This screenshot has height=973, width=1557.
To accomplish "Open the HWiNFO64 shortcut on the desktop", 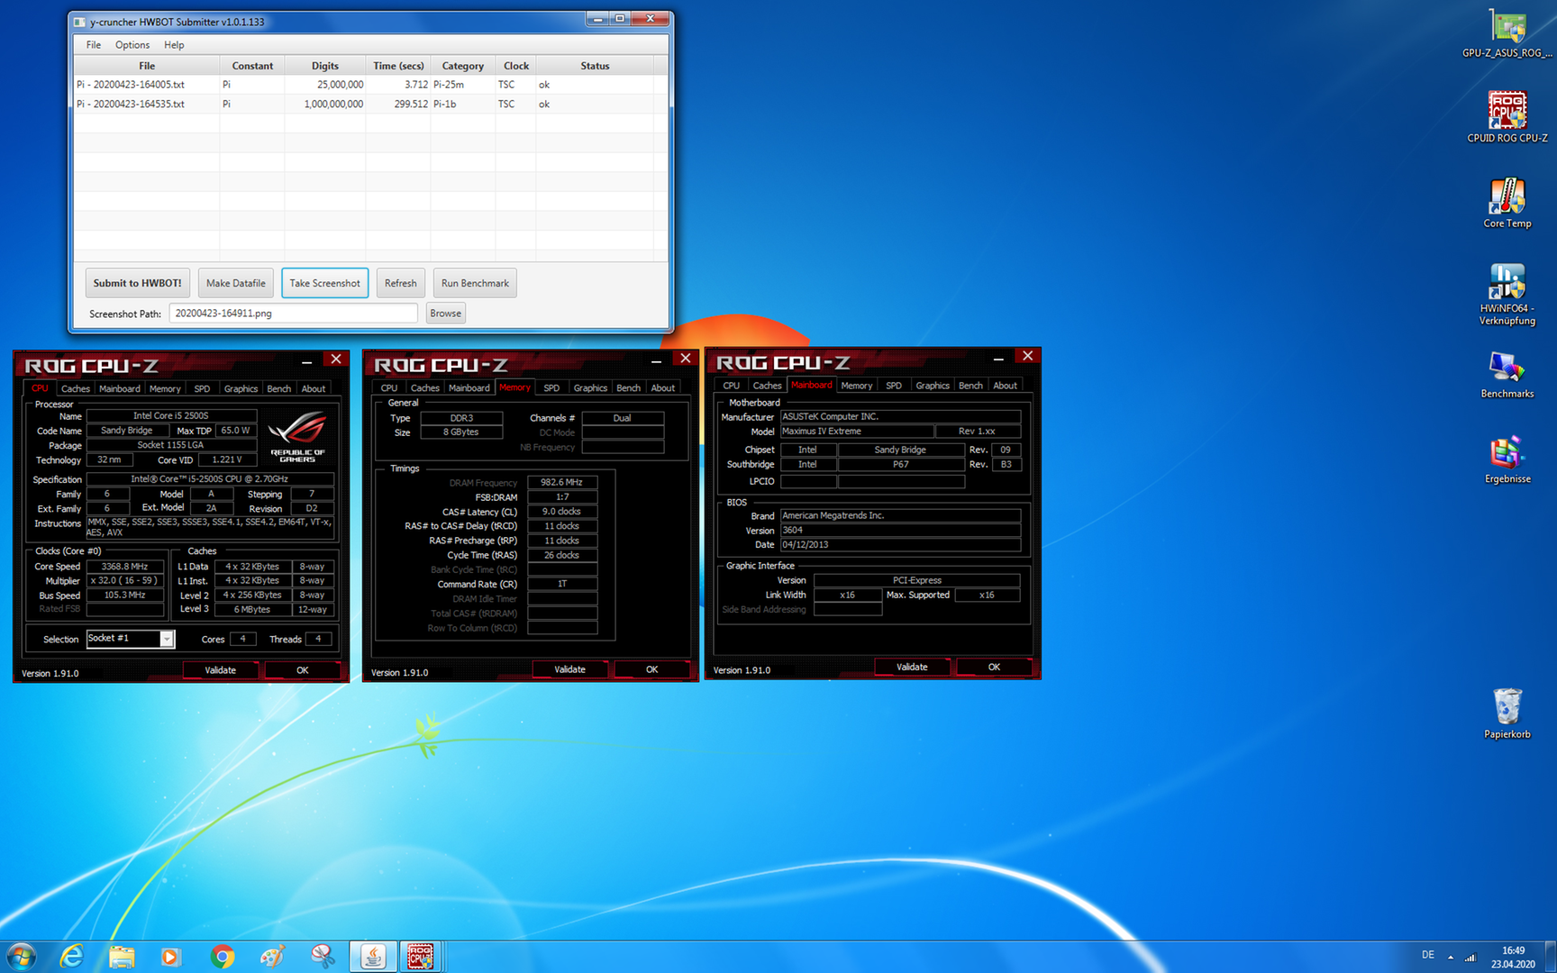I will point(1507,294).
